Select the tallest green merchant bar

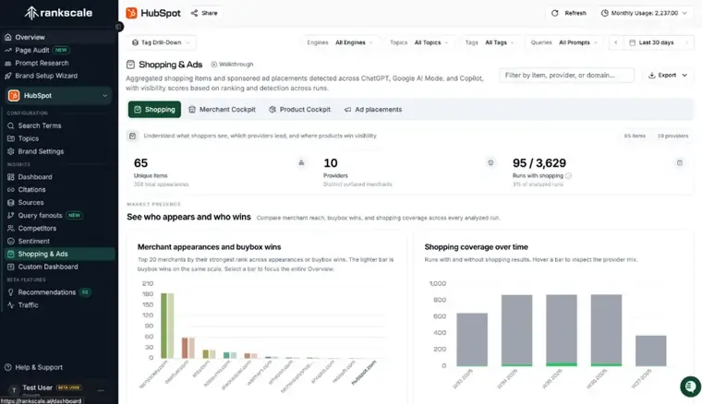pos(163,326)
